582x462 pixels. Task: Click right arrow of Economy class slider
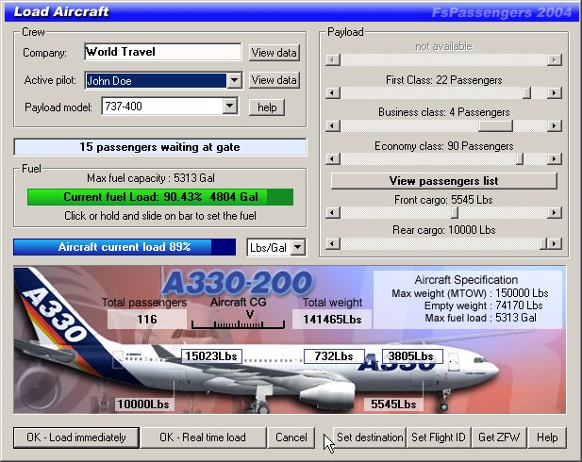(x=554, y=158)
